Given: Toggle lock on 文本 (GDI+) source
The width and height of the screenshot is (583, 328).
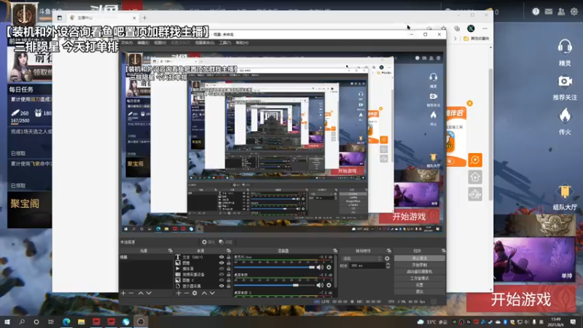Looking at the screenshot, I should [228, 257].
